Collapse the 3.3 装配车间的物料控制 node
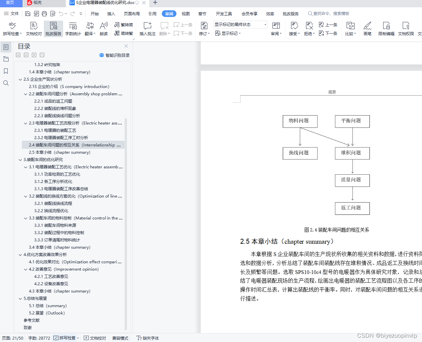 coord(26,218)
